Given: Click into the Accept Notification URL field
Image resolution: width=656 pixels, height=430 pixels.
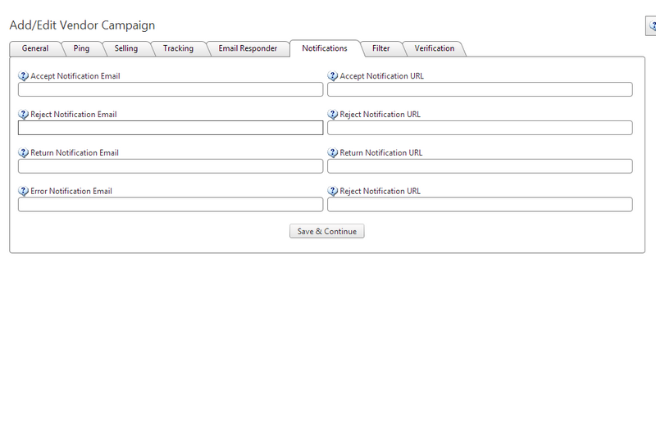Looking at the screenshot, I should pos(480,89).
